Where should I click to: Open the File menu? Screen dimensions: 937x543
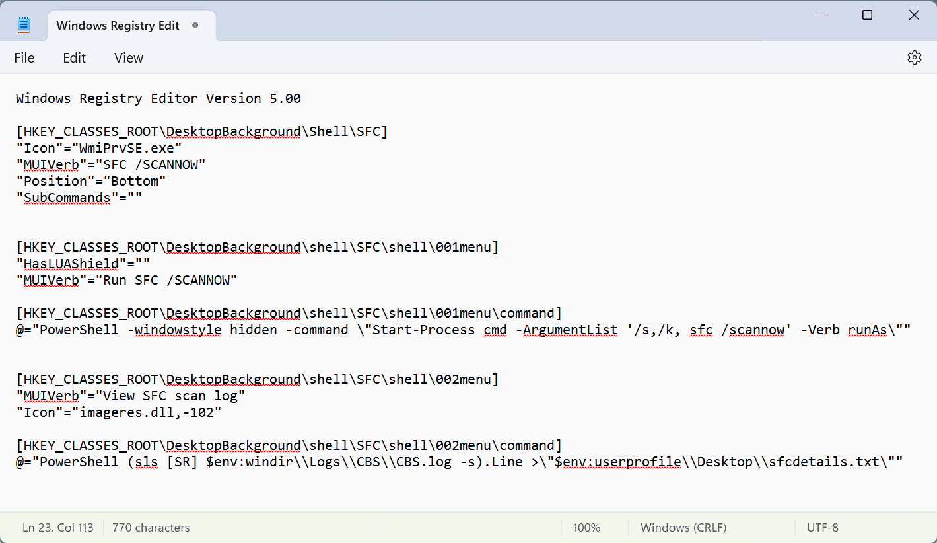click(24, 58)
